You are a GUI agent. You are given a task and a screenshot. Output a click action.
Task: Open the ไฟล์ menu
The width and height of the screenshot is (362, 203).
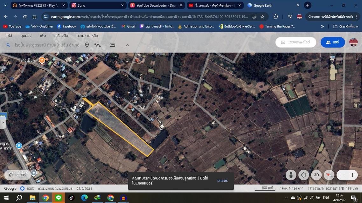click(x=9, y=36)
